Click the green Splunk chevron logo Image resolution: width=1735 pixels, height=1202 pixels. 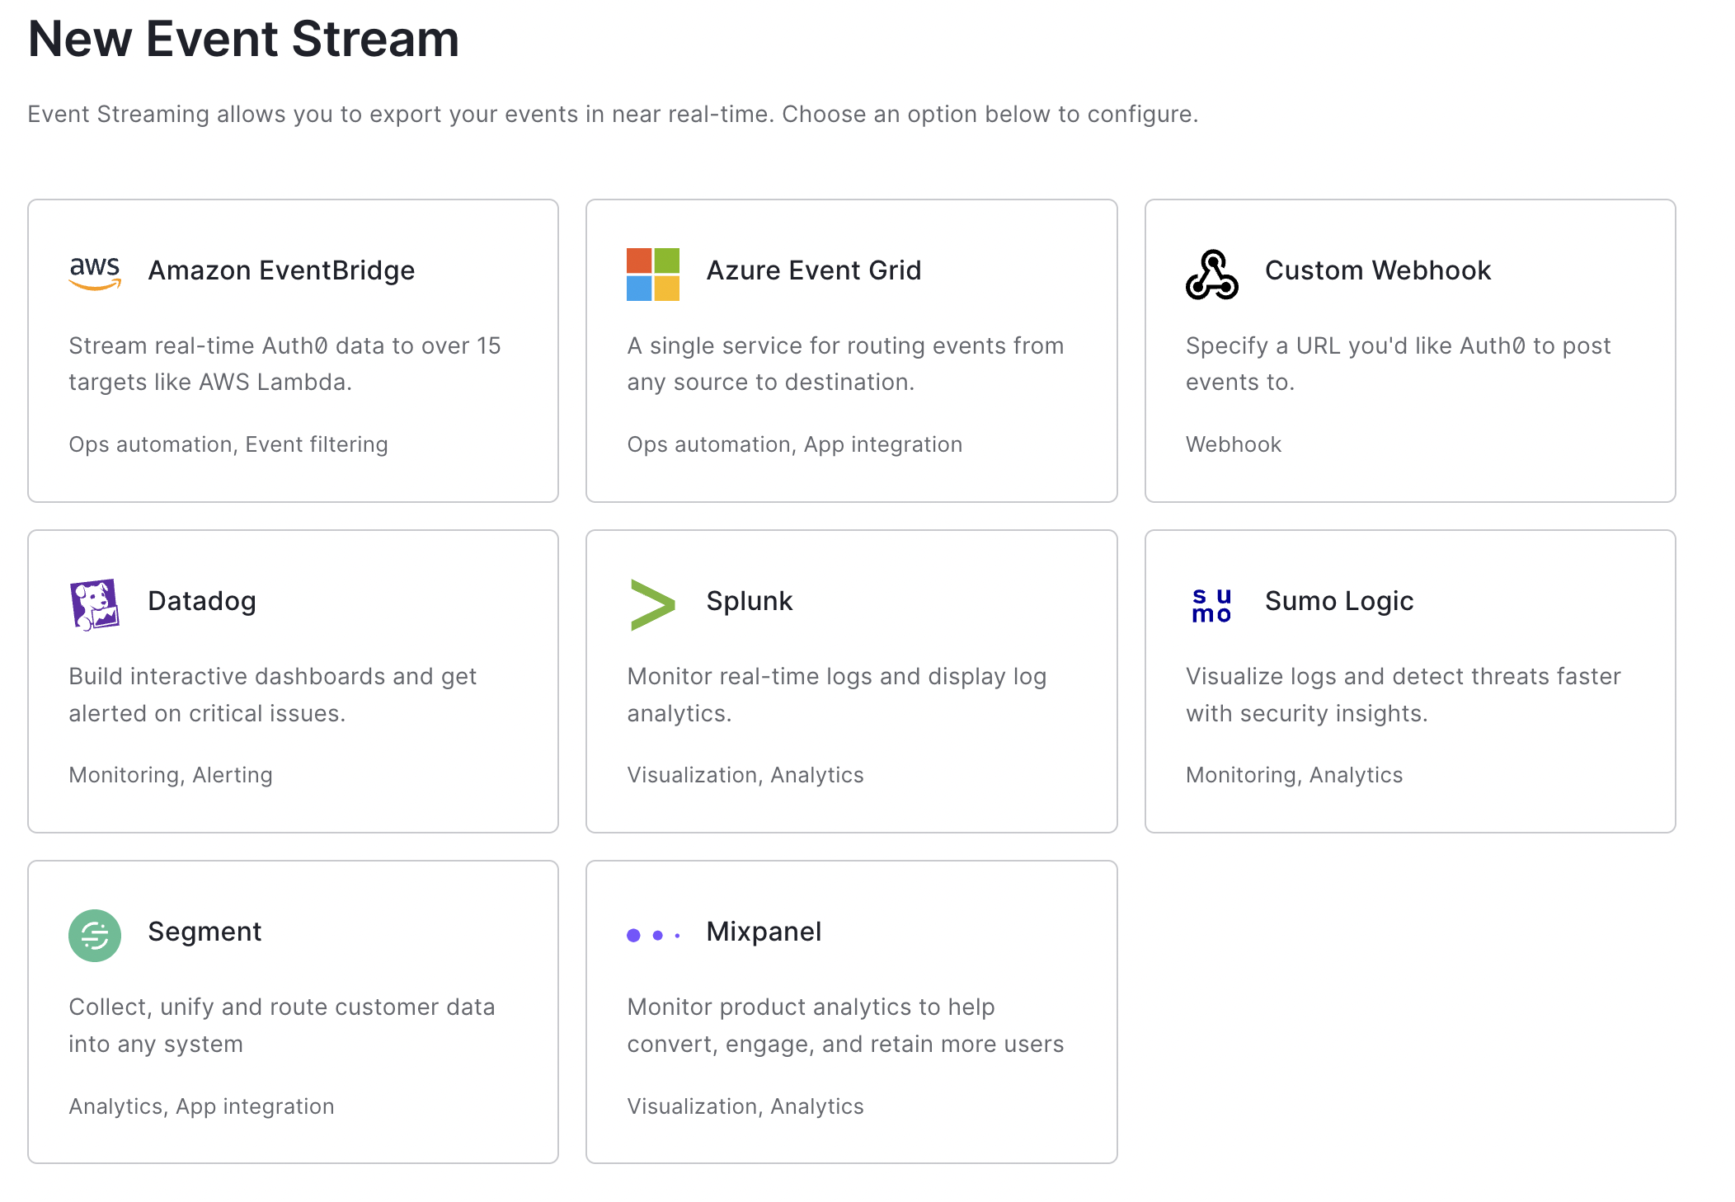(x=652, y=604)
